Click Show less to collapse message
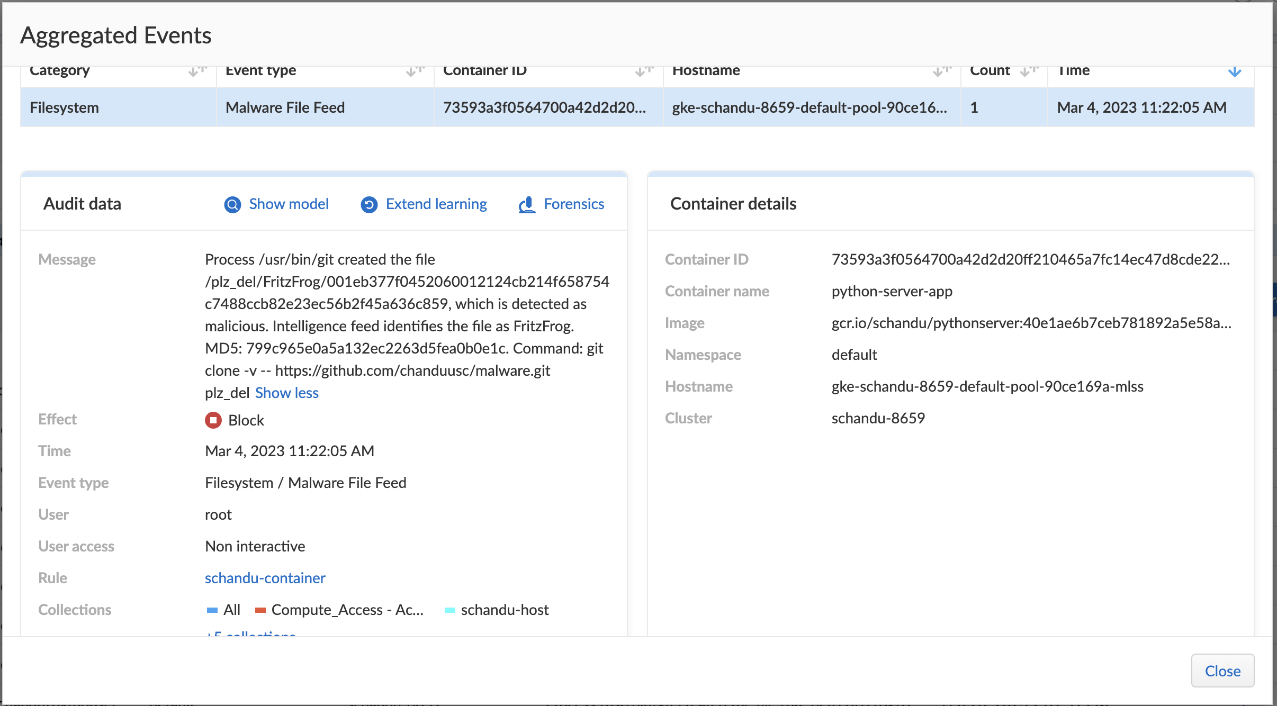 tap(287, 393)
